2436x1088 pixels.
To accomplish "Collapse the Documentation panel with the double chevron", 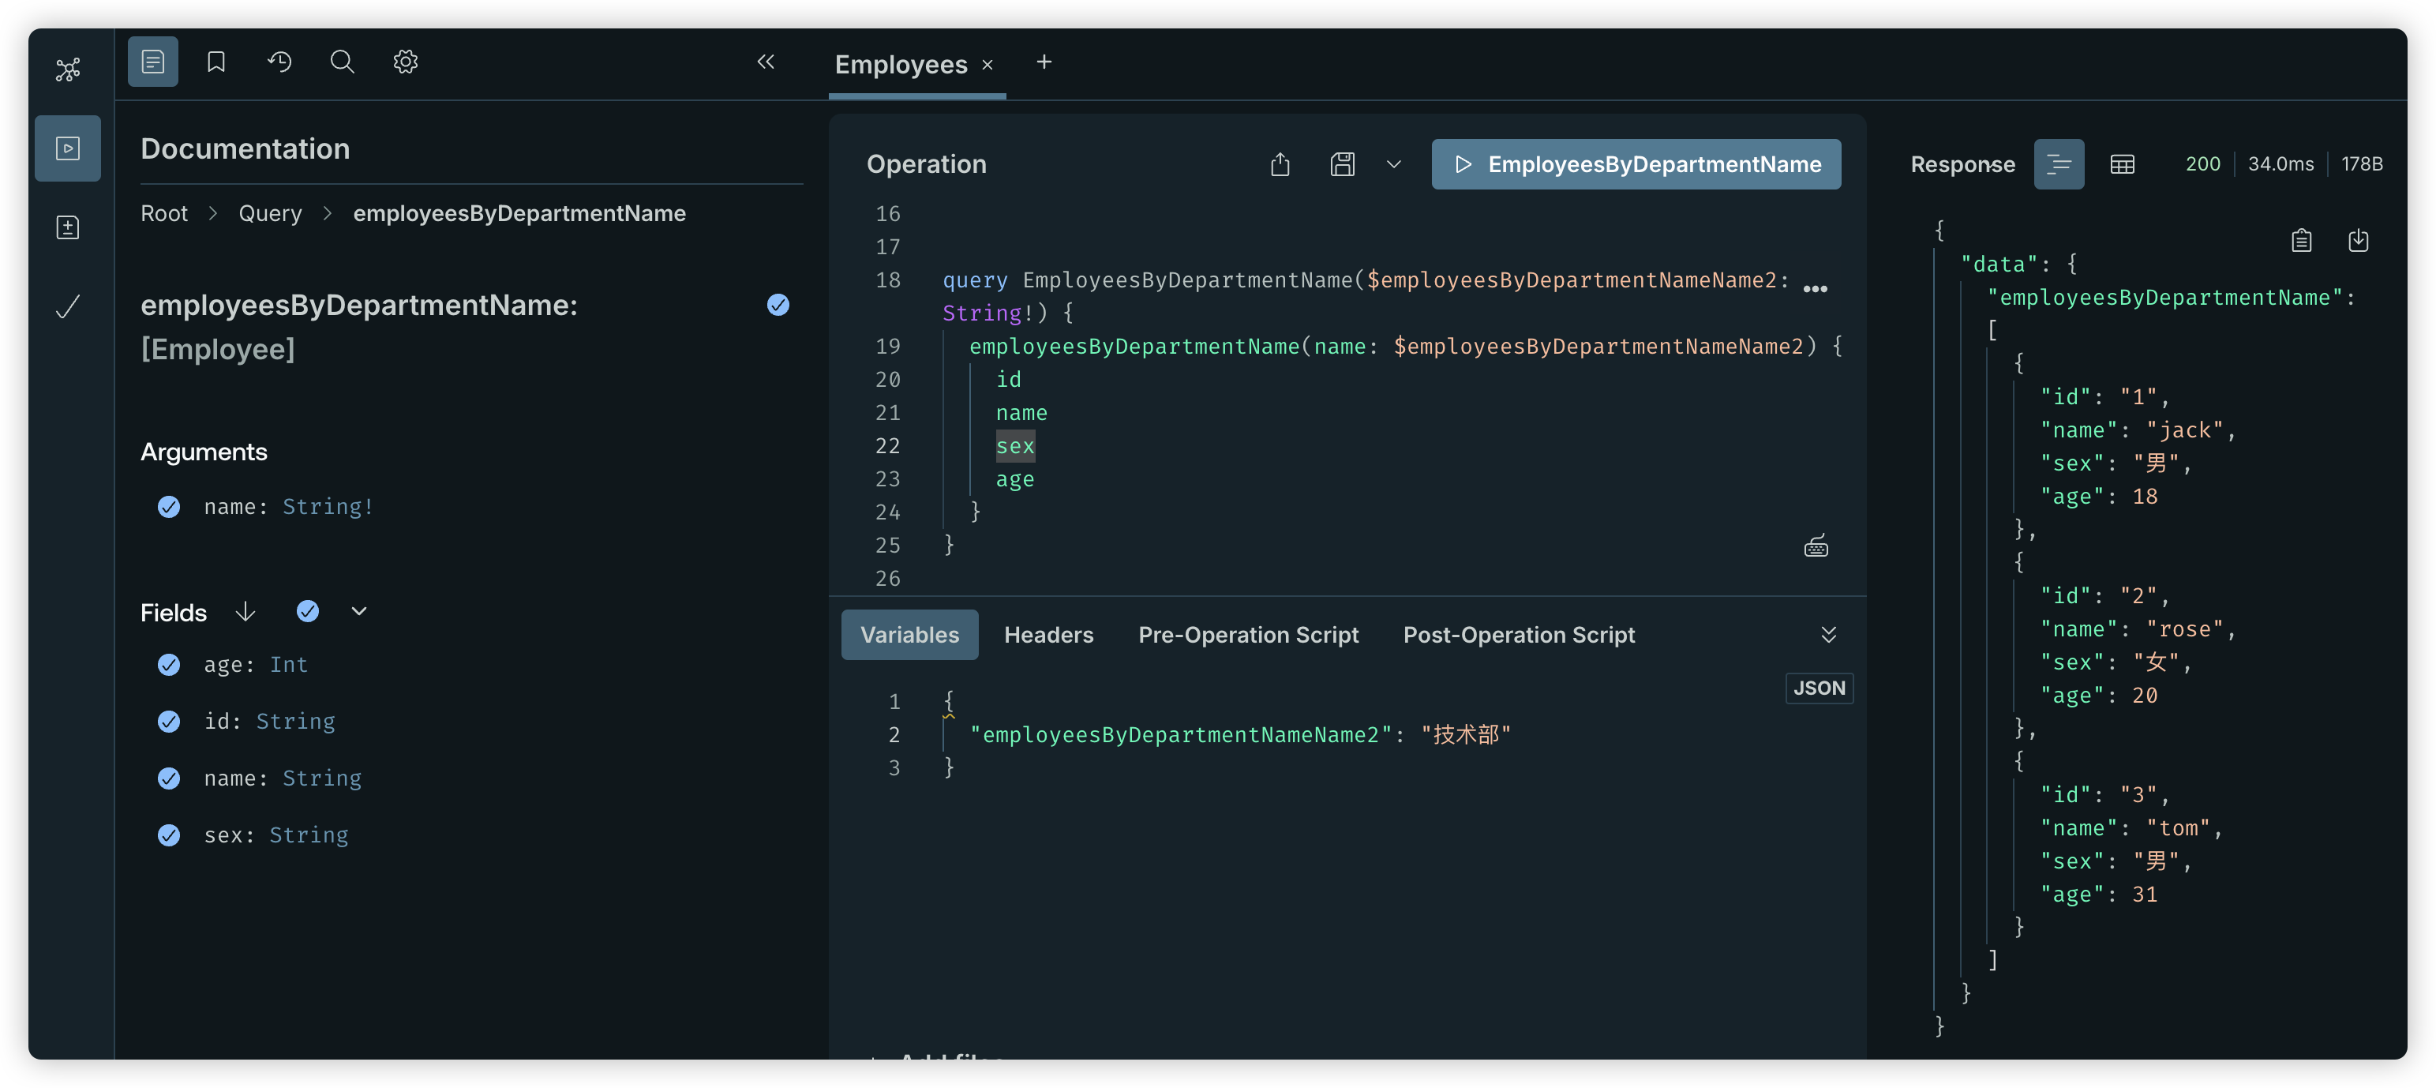I will coord(766,62).
